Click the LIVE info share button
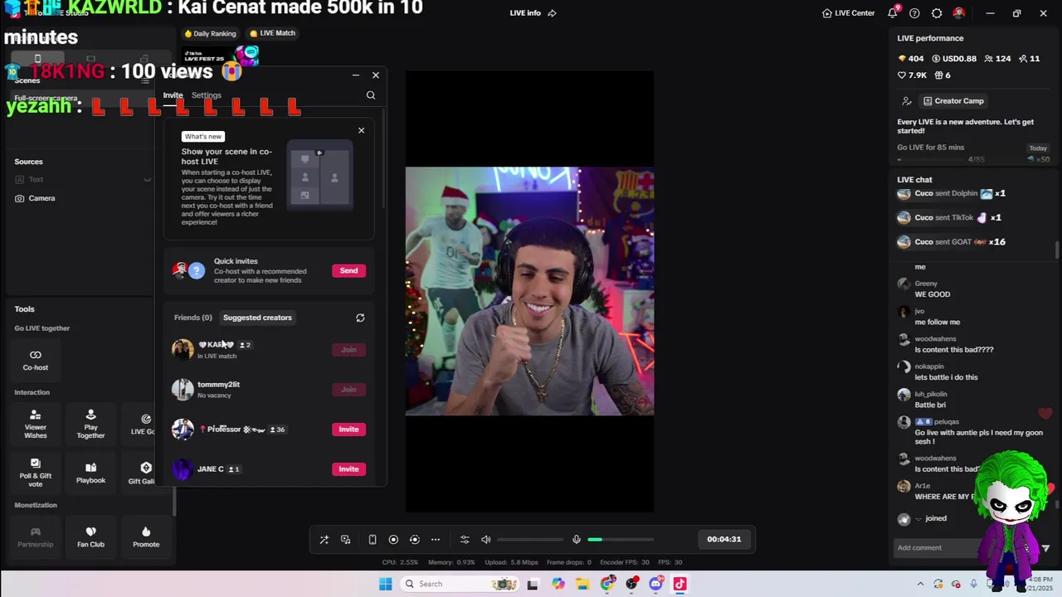Image resolution: width=1062 pixels, height=597 pixels. [x=552, y=13]
